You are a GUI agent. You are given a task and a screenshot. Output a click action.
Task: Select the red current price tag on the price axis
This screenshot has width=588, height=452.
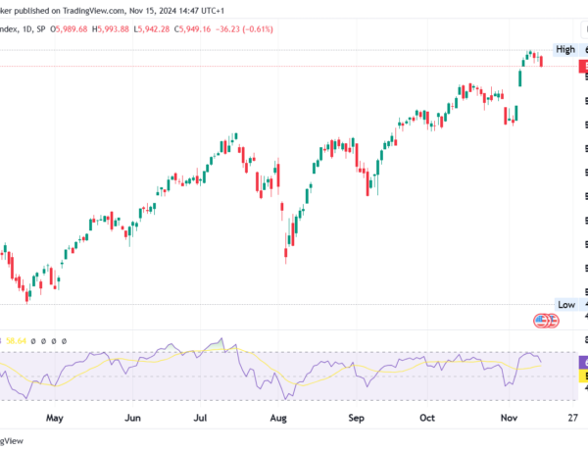click(581, 64)
